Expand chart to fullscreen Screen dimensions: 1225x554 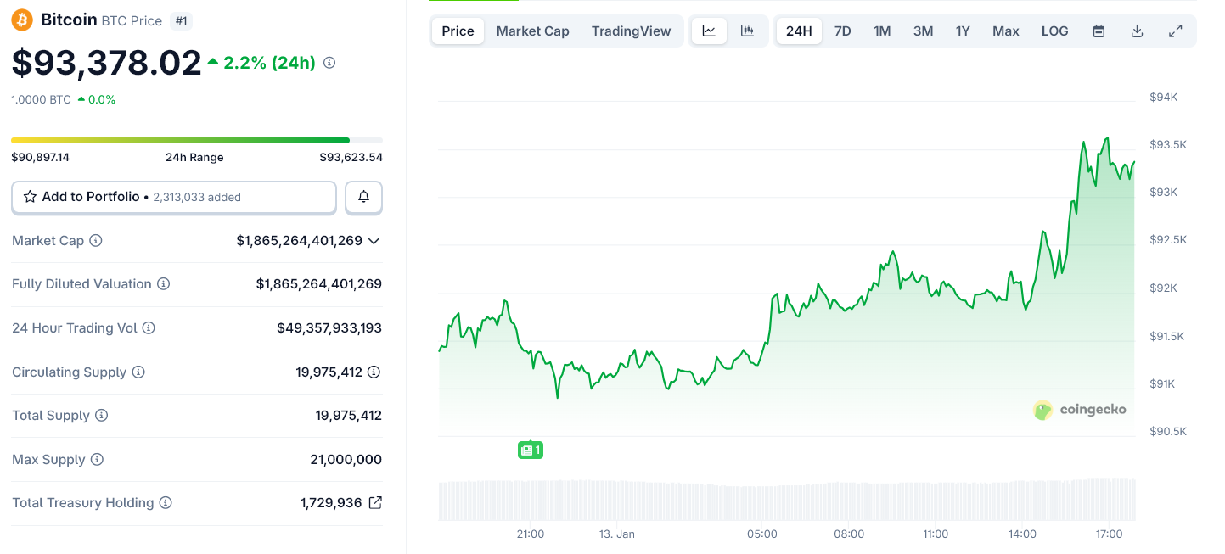coord(1176,31)
